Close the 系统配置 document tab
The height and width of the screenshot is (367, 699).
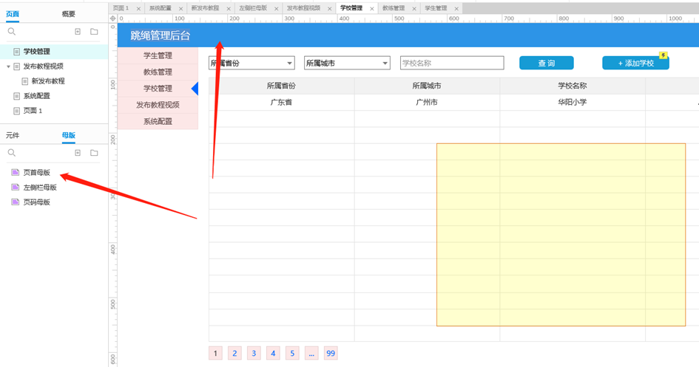tap(181, 8)
